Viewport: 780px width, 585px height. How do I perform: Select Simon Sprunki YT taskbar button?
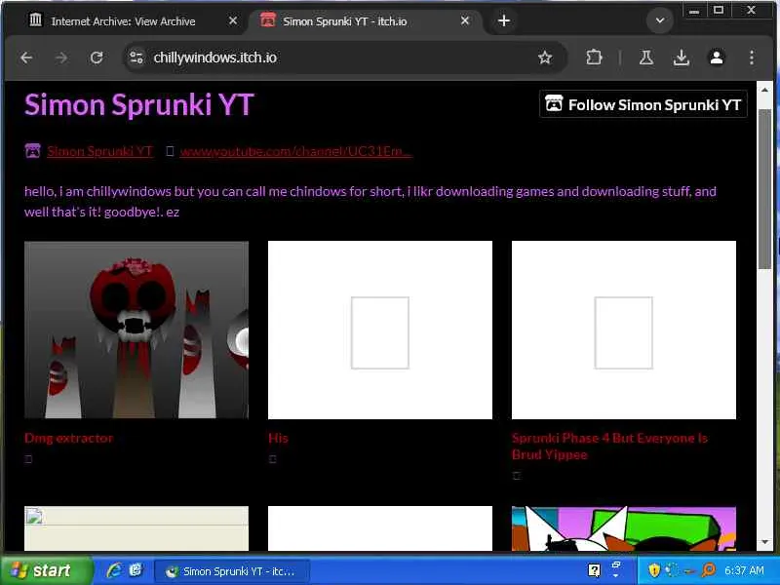tap(232, 571)
